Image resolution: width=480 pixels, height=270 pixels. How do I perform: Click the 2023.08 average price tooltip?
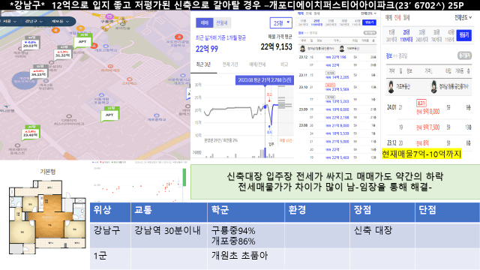click(264, 80)
